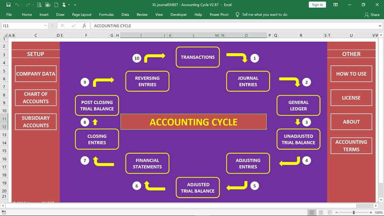Open the Power Pivot tab
This screenshot has height=216, width=384.
click(x=219, y=15)
